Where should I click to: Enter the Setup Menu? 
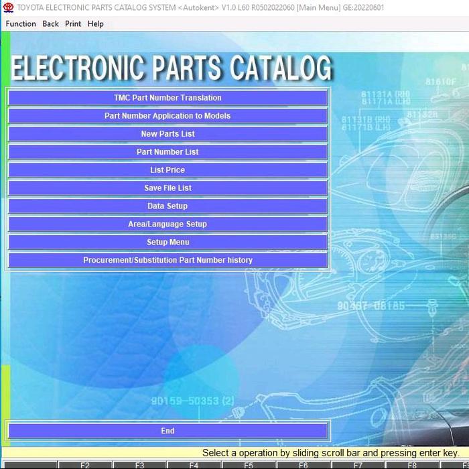[x=167, y=243]
